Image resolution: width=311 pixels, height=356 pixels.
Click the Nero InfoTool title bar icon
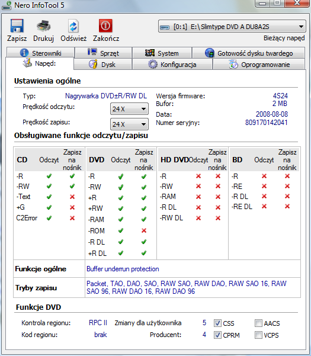point(7,5)
